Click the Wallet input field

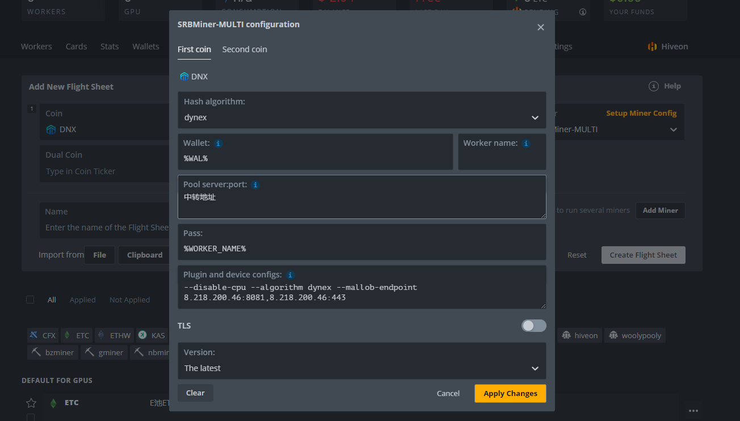316,151
